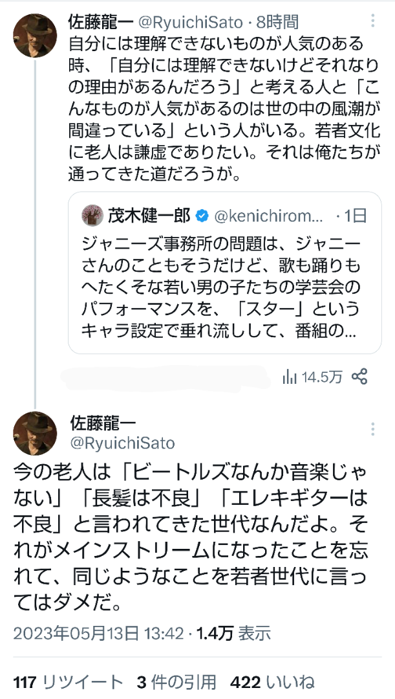Open second tweet's profile avatar
395x699 pixels.
36,434
